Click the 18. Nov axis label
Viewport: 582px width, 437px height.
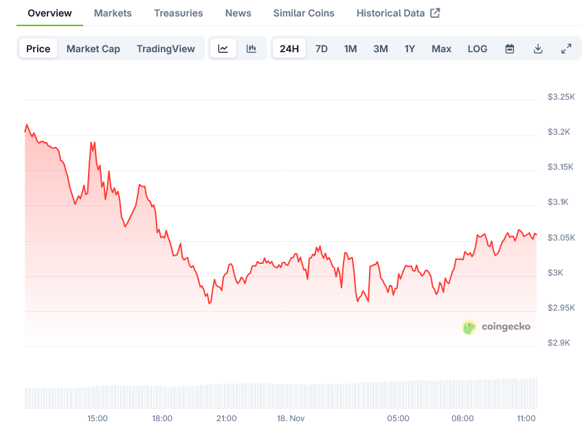click(291, 418)
